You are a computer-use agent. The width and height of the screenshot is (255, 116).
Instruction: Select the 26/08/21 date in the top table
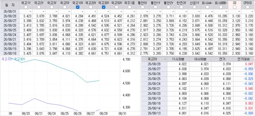pos(10,39)
